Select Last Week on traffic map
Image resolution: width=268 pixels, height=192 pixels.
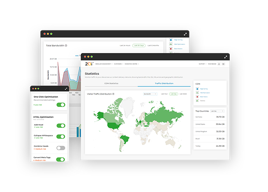183,94
